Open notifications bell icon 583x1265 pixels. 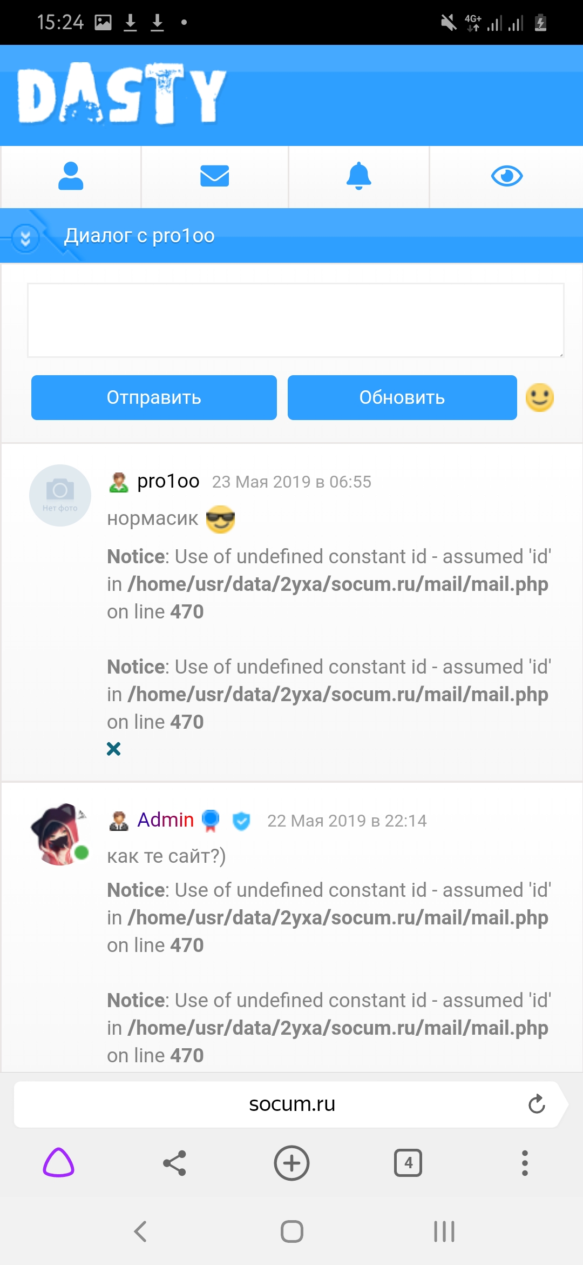pos(359,176)
